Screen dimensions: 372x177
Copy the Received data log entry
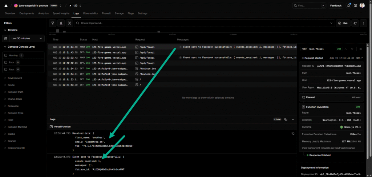click(293, 134)
